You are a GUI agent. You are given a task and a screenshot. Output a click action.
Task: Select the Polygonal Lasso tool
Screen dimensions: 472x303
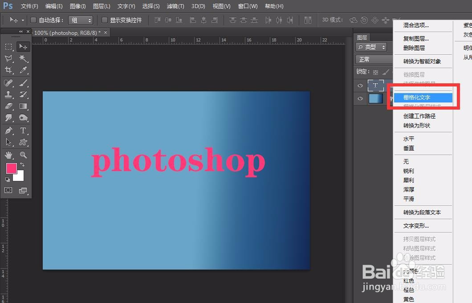[x=8, y=58]
